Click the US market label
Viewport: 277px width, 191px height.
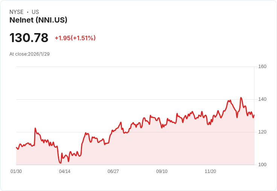(x=35, y=12)
